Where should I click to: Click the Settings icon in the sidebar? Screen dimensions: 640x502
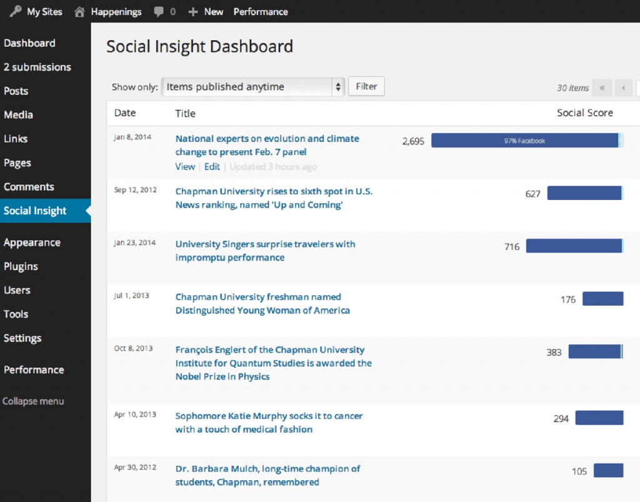tap(22, 338)
